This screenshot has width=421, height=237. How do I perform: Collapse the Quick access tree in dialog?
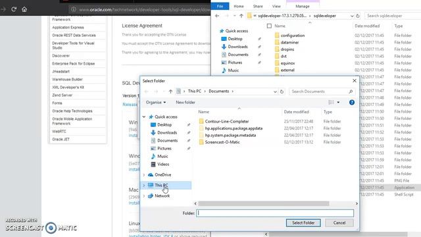[144, 117]
